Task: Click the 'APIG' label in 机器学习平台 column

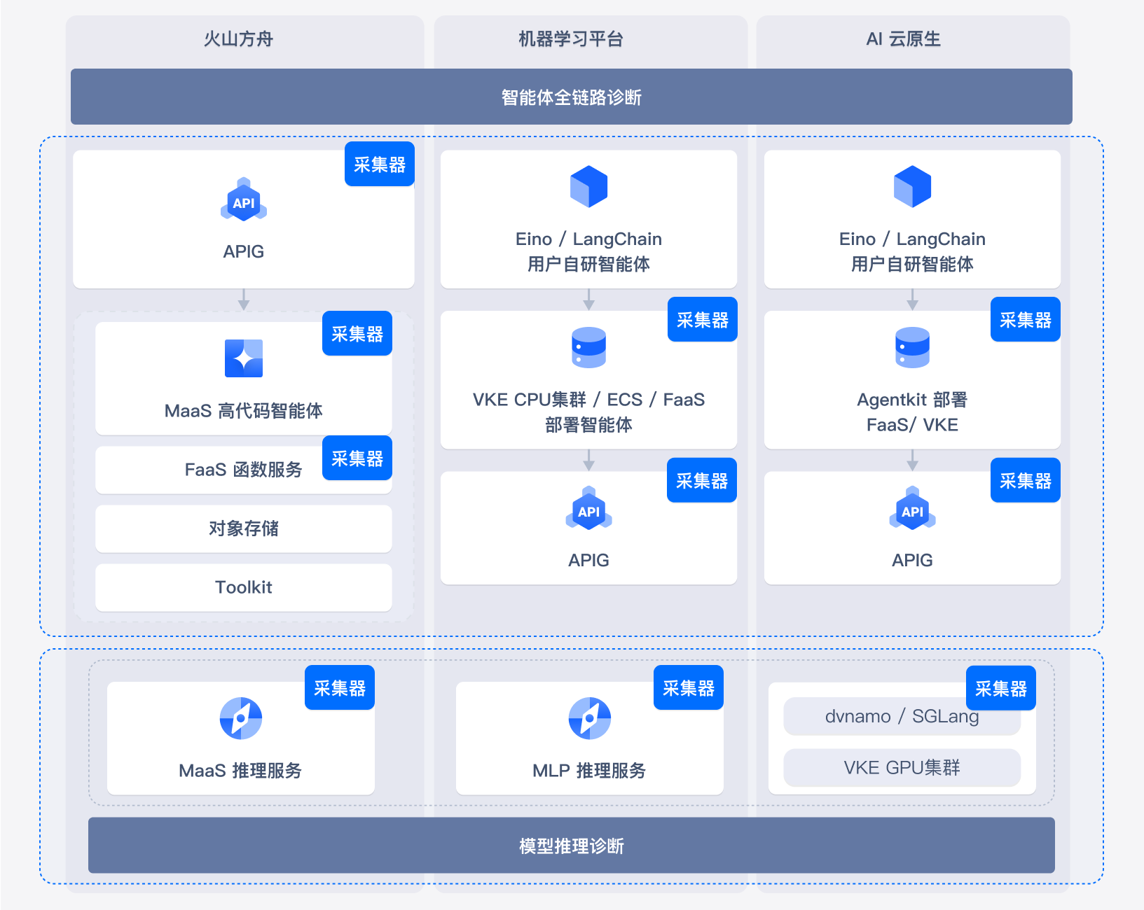Action: pos(588,561)
